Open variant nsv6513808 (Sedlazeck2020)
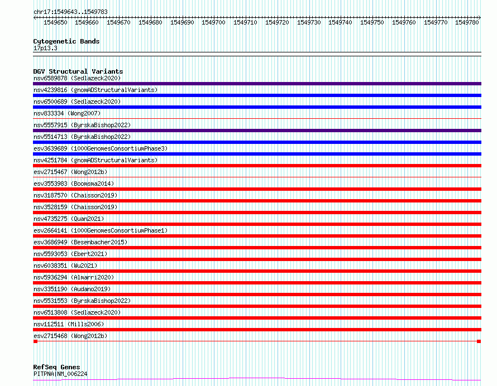Screen dimensions: 497x386 pyautogui.click(x=77, y=312)
